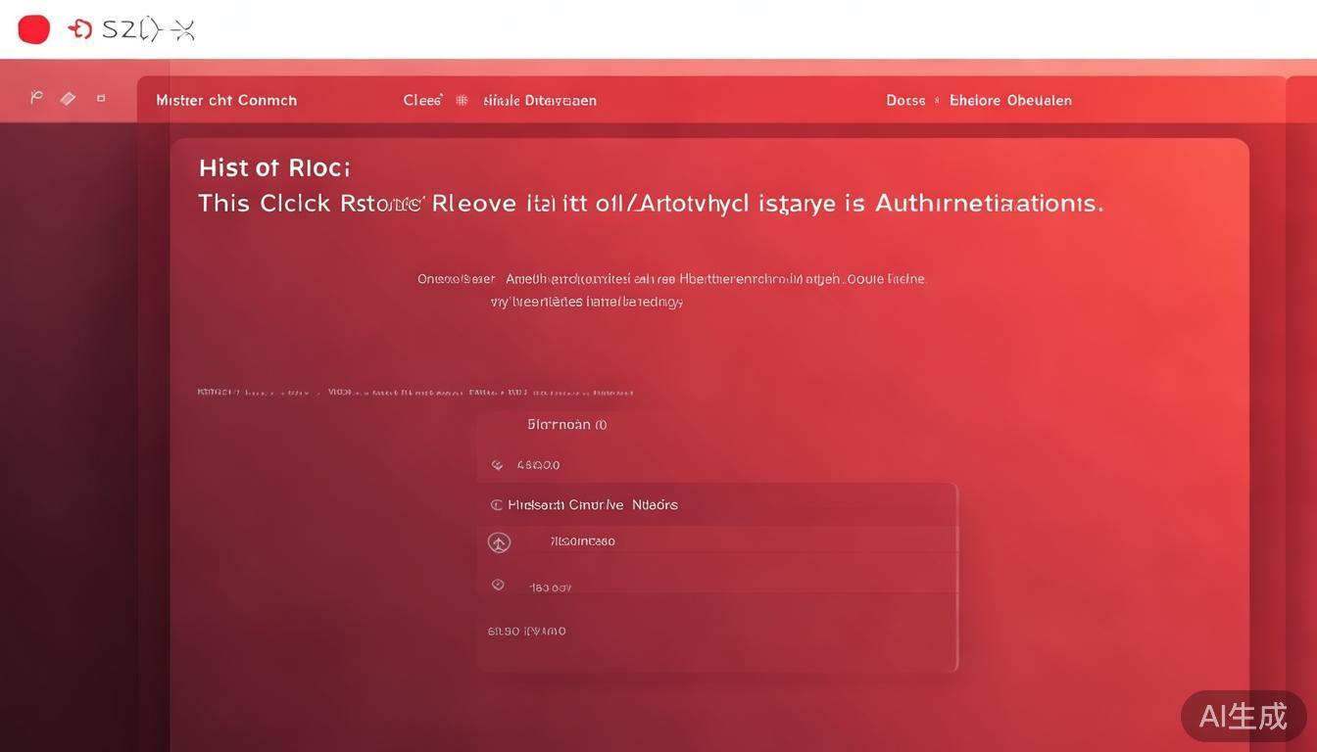1317x752 pixels.
Task: Select the 'Dorse' menu item
Action: point(905,100)
